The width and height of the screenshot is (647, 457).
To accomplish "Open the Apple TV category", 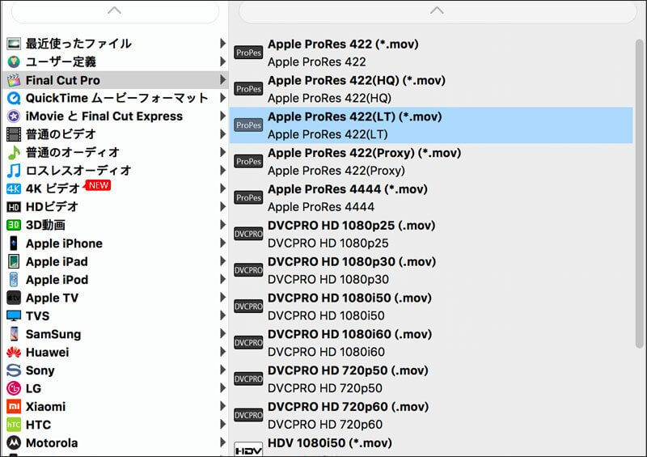I will click(116, 298).
